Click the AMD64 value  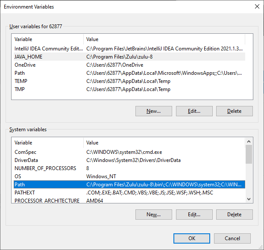pos(94,200)
